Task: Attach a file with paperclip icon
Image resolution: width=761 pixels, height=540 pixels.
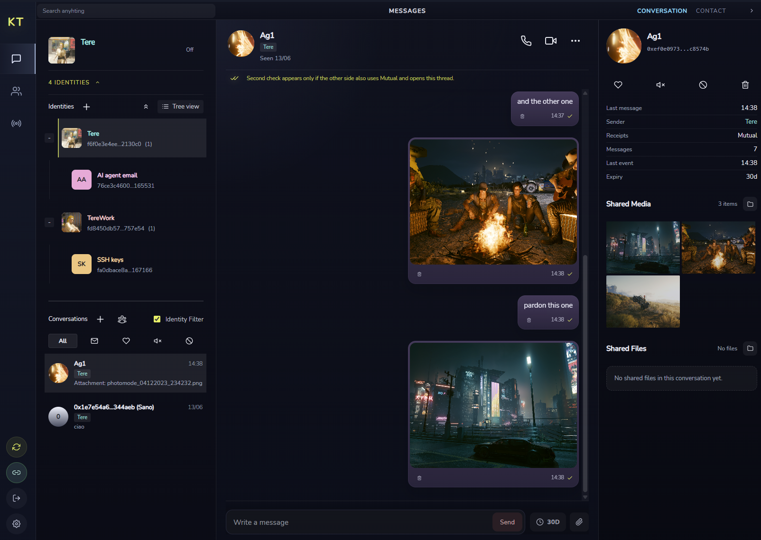Action: [x=579, y=522]
